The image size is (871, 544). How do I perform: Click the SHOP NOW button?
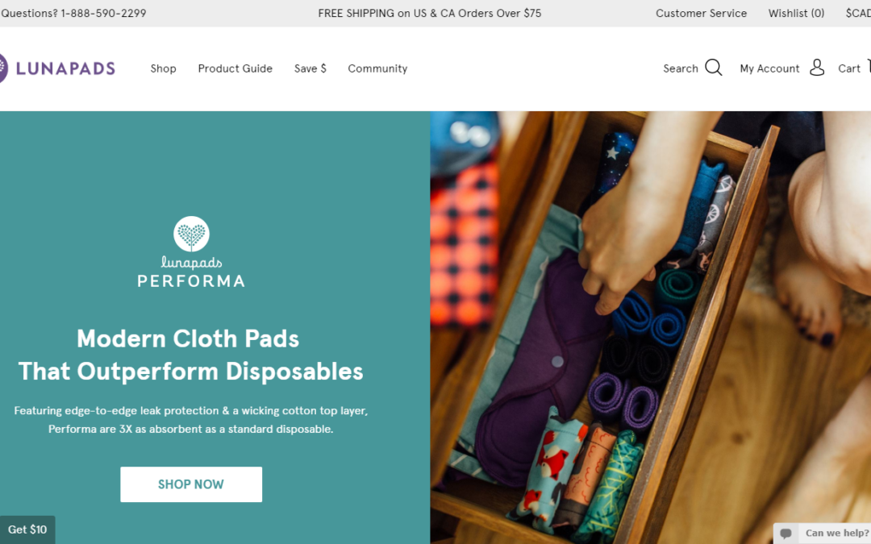click(191, 484)
